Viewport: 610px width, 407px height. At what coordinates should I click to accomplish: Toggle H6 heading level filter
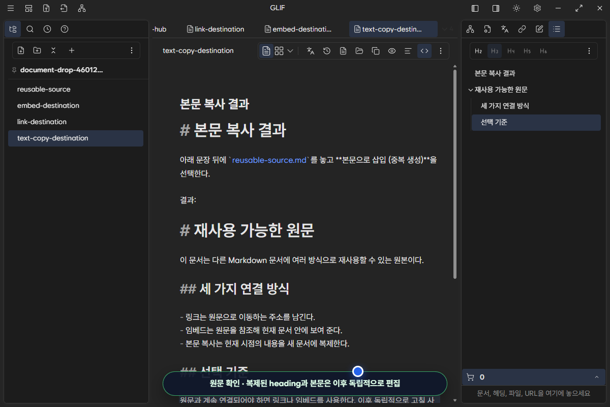coord(543,51)
